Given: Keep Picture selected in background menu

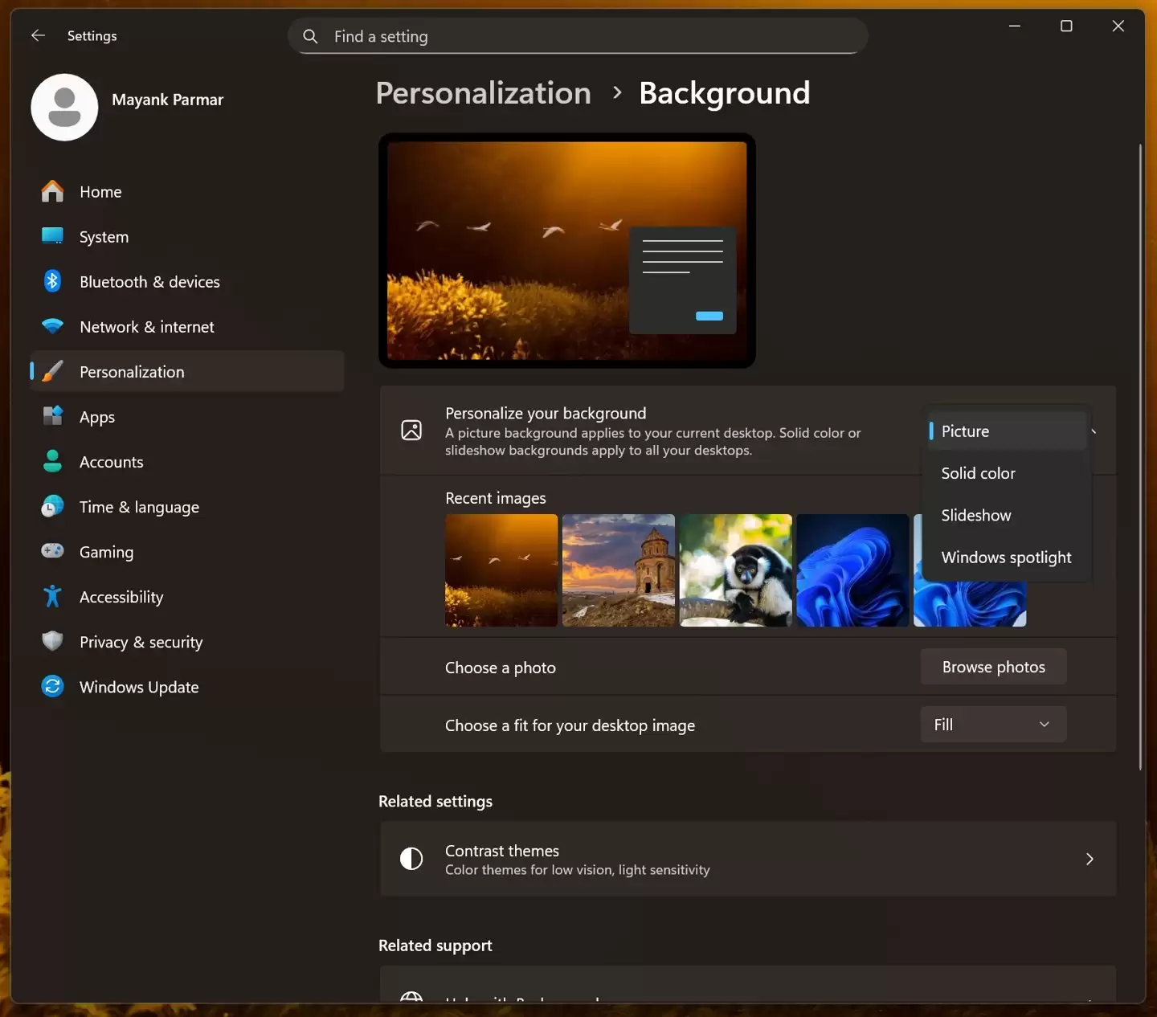Looking at the screenshot, I should click(x=965, y=431).
